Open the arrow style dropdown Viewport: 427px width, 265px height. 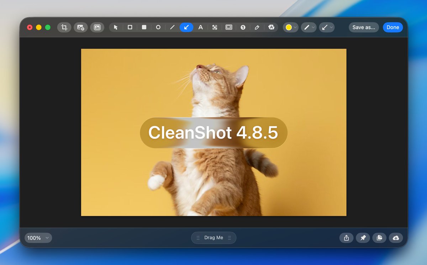[327, 27]
